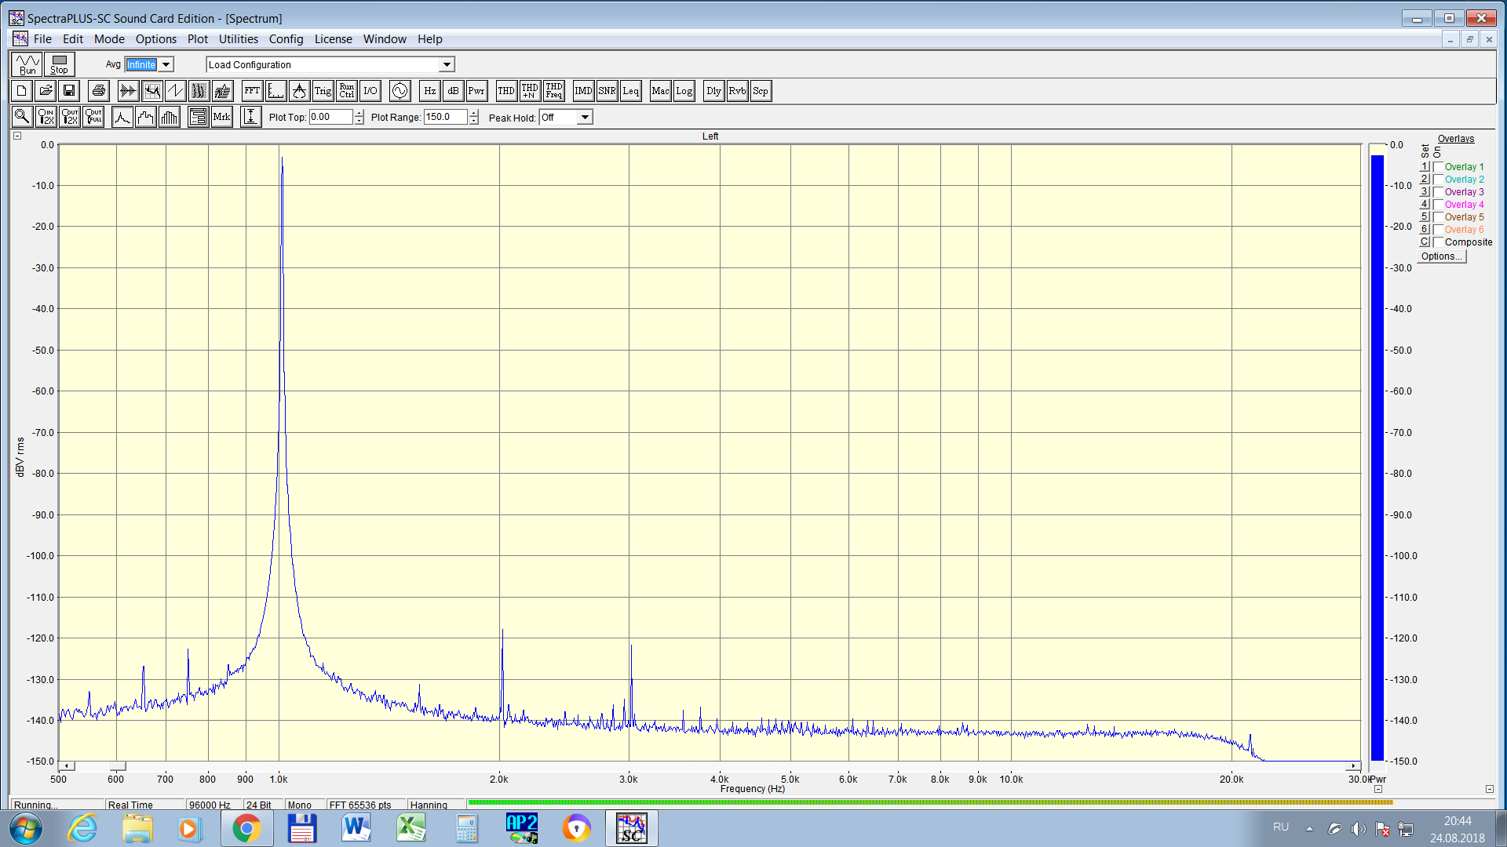
Task: Open the Utilities menu
Action: click(238, 39)
